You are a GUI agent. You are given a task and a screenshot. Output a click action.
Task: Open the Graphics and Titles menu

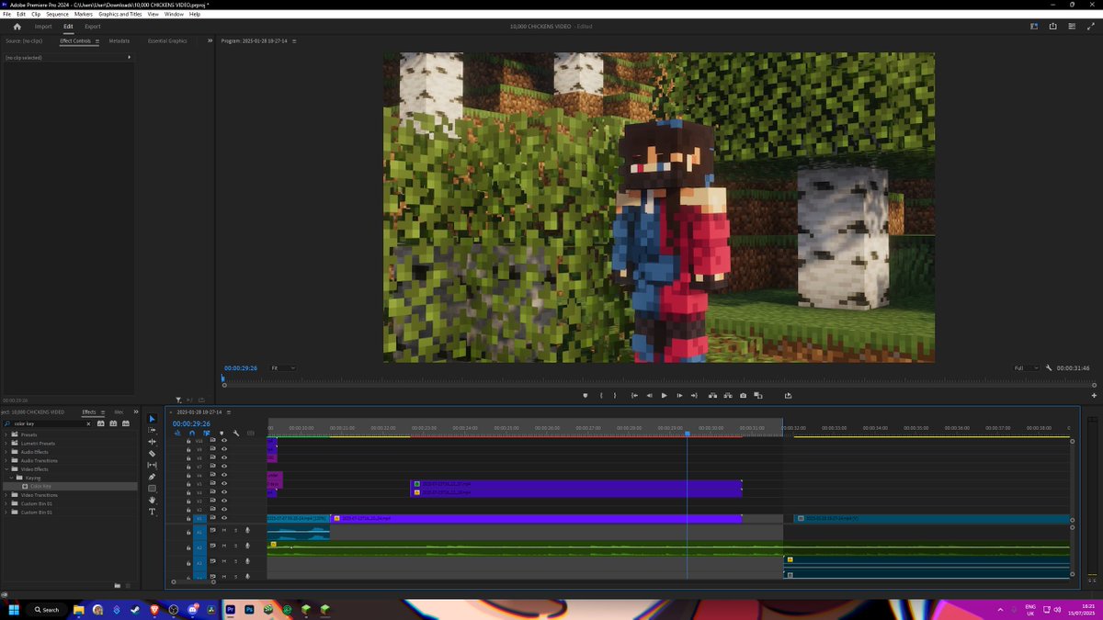pos(120,15)
